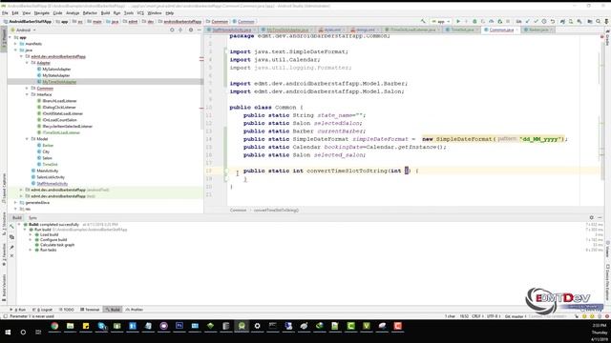Viewport: 611px width, 343px height.
Task: Collapse the Adapter package
Action: 28,63
